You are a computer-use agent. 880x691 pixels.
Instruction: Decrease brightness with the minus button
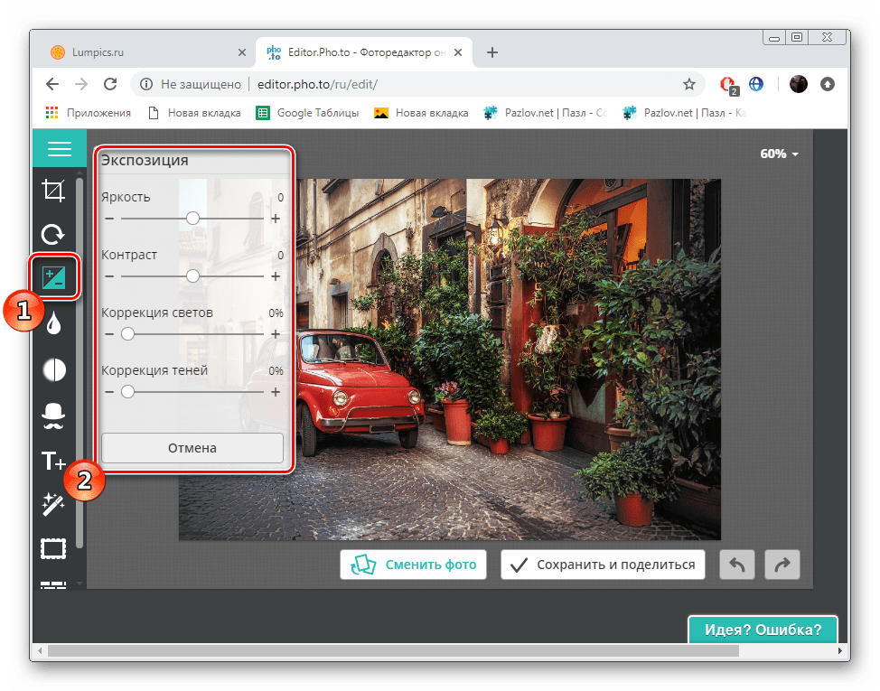pos(109,219)
